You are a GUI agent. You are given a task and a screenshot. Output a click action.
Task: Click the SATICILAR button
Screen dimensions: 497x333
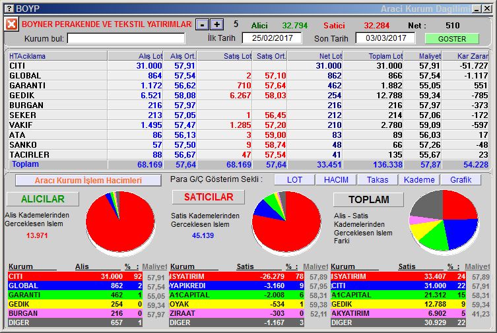(209, 197)
